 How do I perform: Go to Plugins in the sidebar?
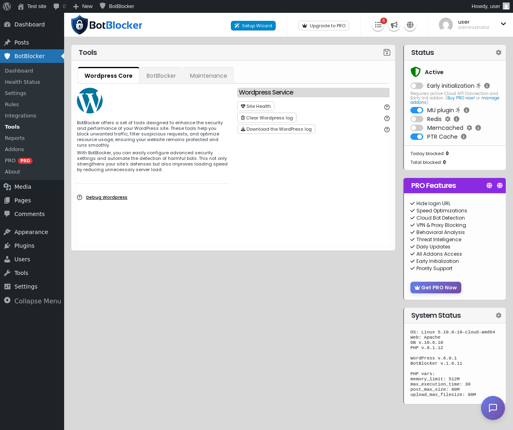pyautogui.click(x=32, y=246)
